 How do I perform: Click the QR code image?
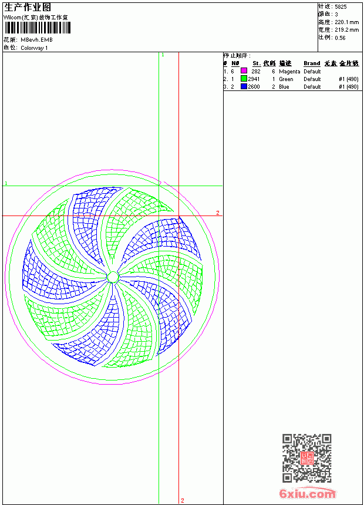(306, 458)
